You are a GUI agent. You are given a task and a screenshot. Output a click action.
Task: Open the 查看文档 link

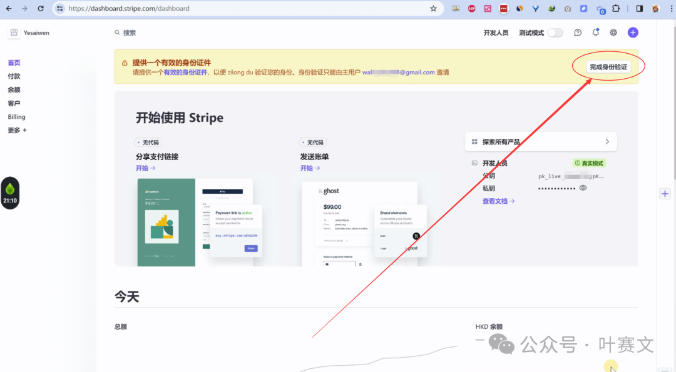pyautogui.click(x=498, y=201)
